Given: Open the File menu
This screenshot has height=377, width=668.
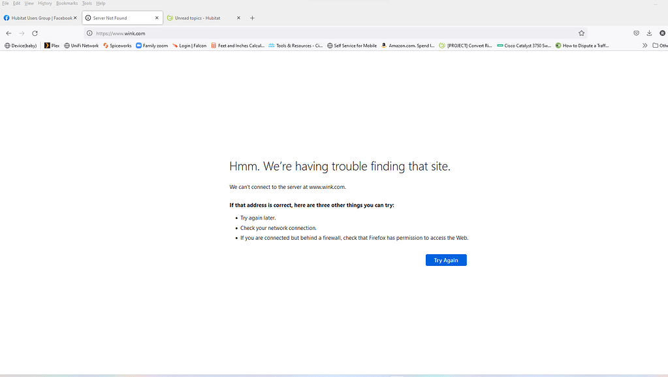Looking at the screenshot, I should 5,3.
